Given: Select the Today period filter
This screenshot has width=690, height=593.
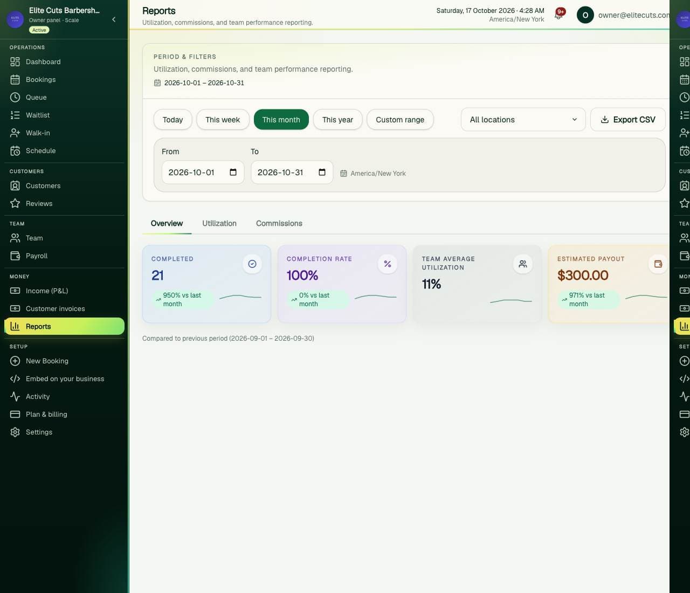Looking at the screenshot, I should (x=172, y=120).
